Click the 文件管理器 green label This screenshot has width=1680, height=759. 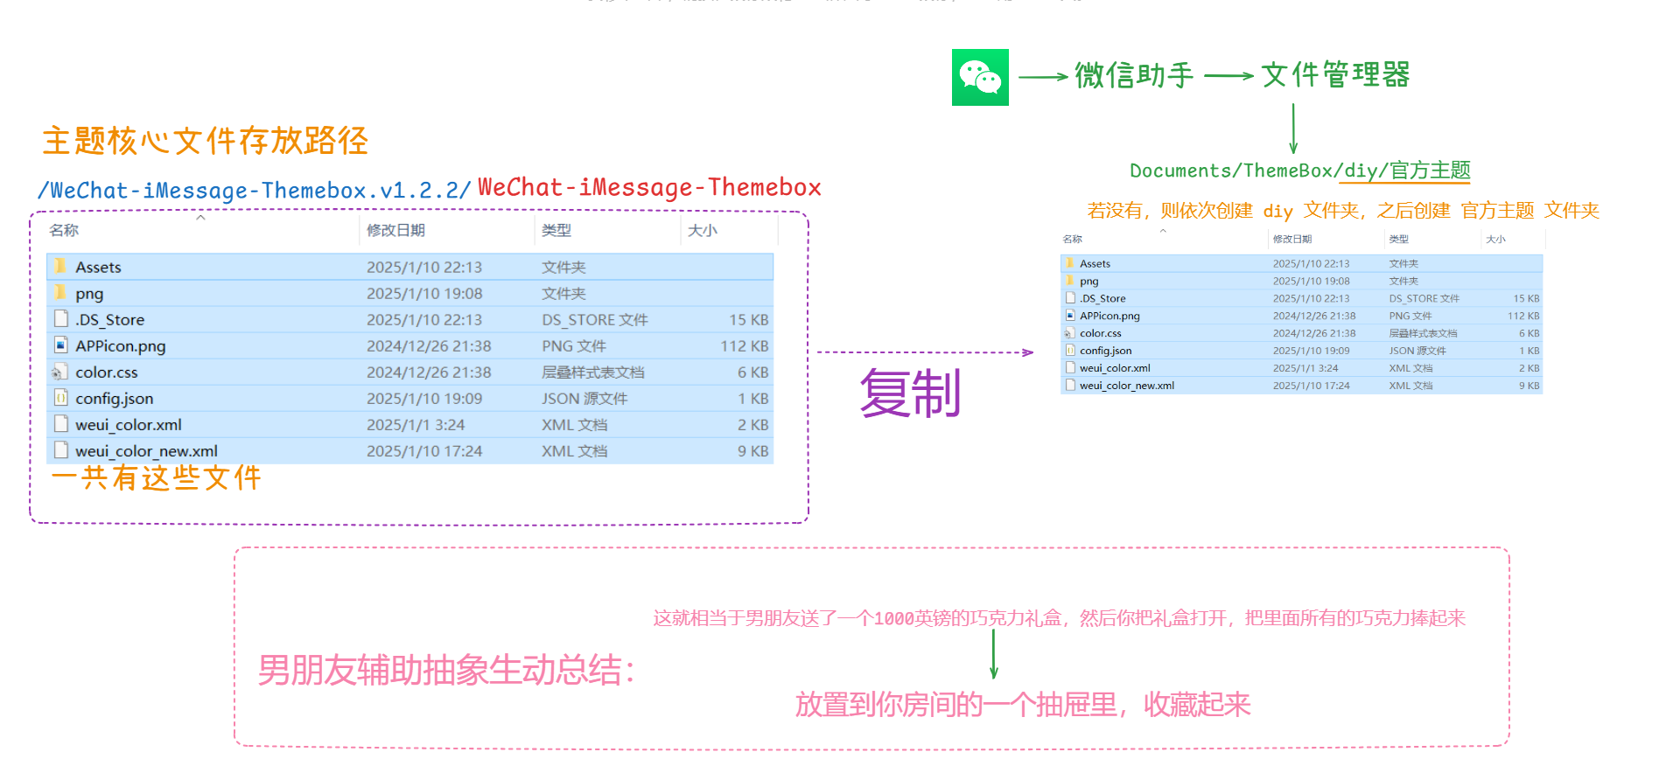pyautogui.click(x=1335, y=75)
